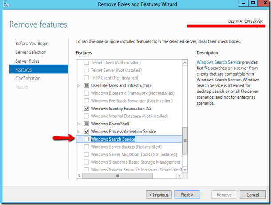Click the horizontal scrollbar left arrow
271x205 pixels.
click(79, 176)
